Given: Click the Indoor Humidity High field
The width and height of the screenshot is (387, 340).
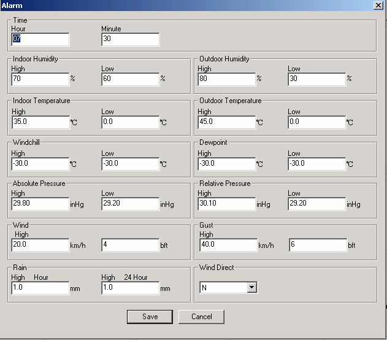Looking at the screenshot, I should (40, 79).
